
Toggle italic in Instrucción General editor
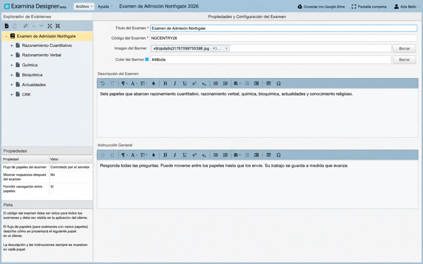pyautogui.click(x=175, y=155)
